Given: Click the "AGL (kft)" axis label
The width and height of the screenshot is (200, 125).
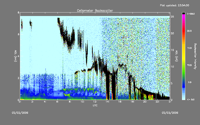Looking at the screenshot, I should pyautogui.click(x=176, y=56).
